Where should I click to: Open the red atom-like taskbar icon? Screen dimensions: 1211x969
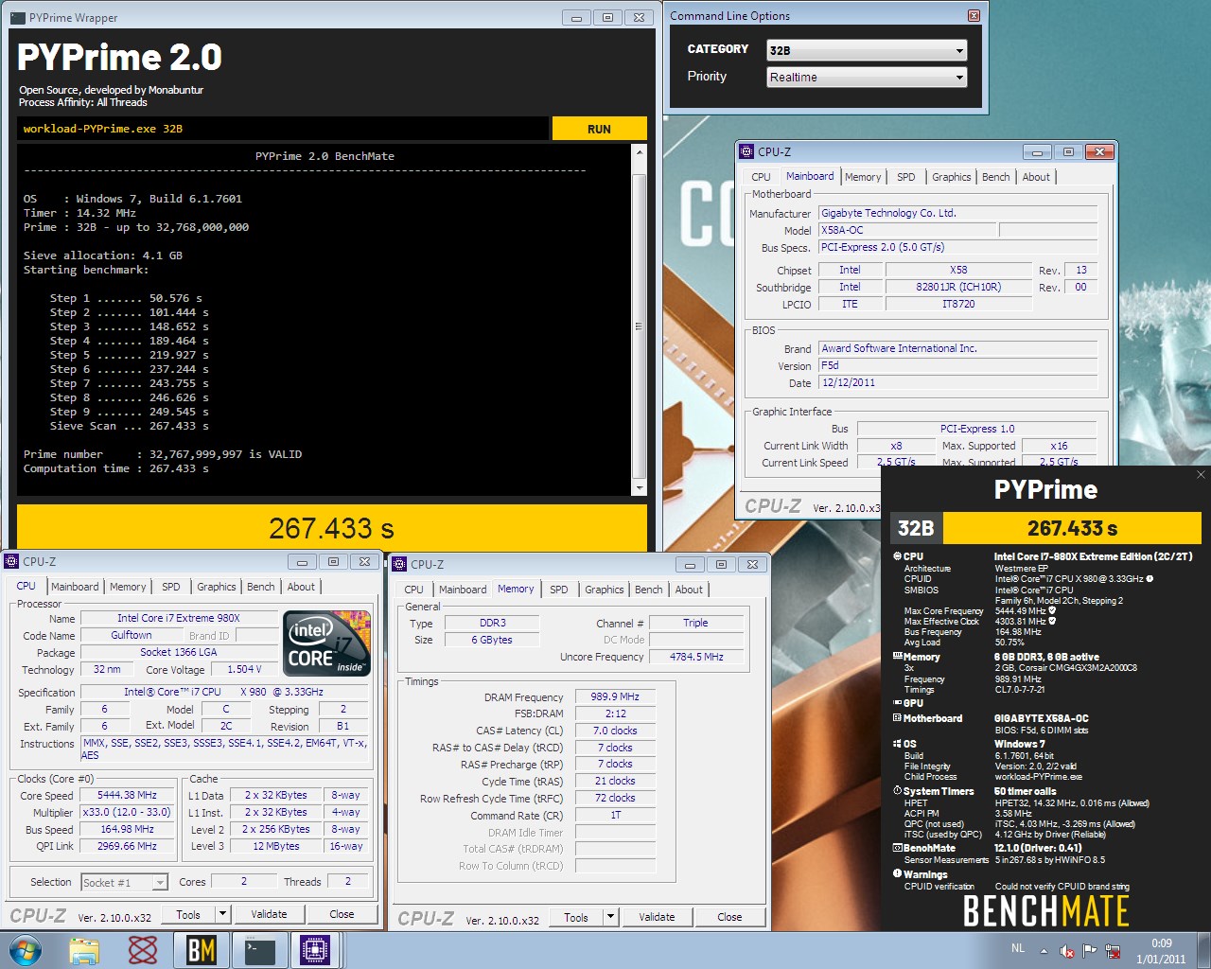click(x=143, y=950)
